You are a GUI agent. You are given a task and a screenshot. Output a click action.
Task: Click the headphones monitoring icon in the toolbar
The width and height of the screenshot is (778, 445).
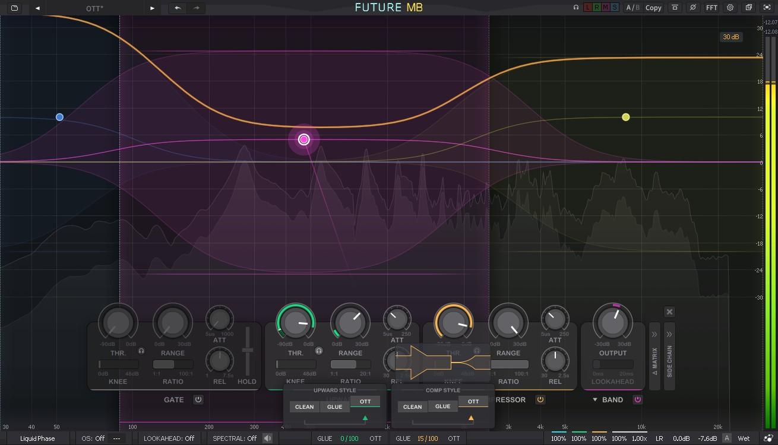tap(575, 7)
